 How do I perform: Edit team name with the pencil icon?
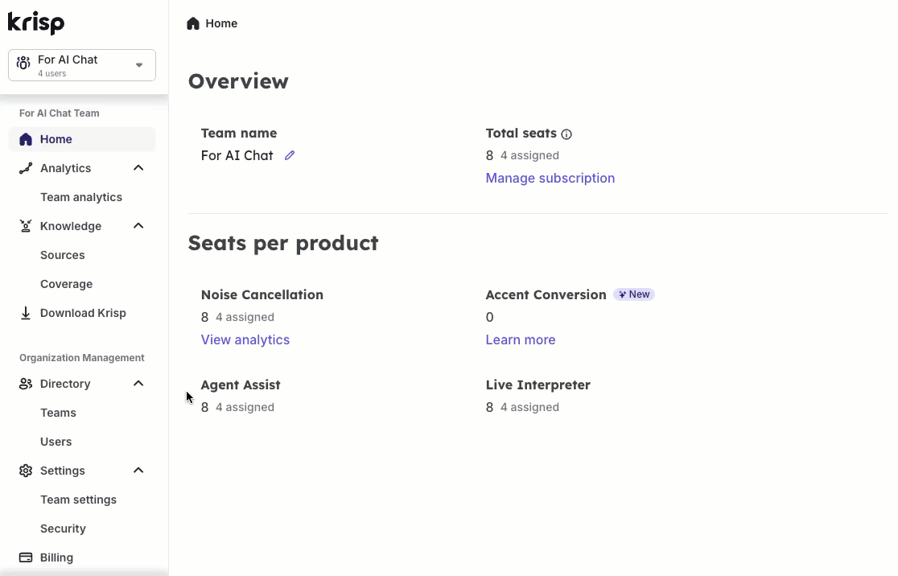point(290,156)
